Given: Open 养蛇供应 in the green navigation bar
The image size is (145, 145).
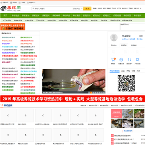Looking at the screenshot, I should 66,16.
